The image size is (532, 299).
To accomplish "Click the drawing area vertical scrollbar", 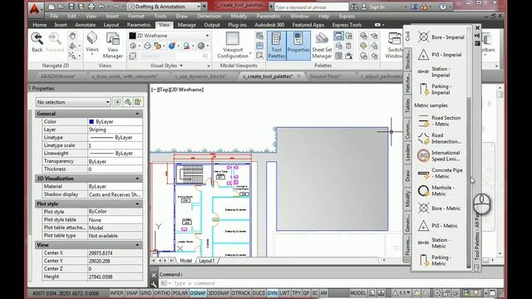I will click(500, 171).
